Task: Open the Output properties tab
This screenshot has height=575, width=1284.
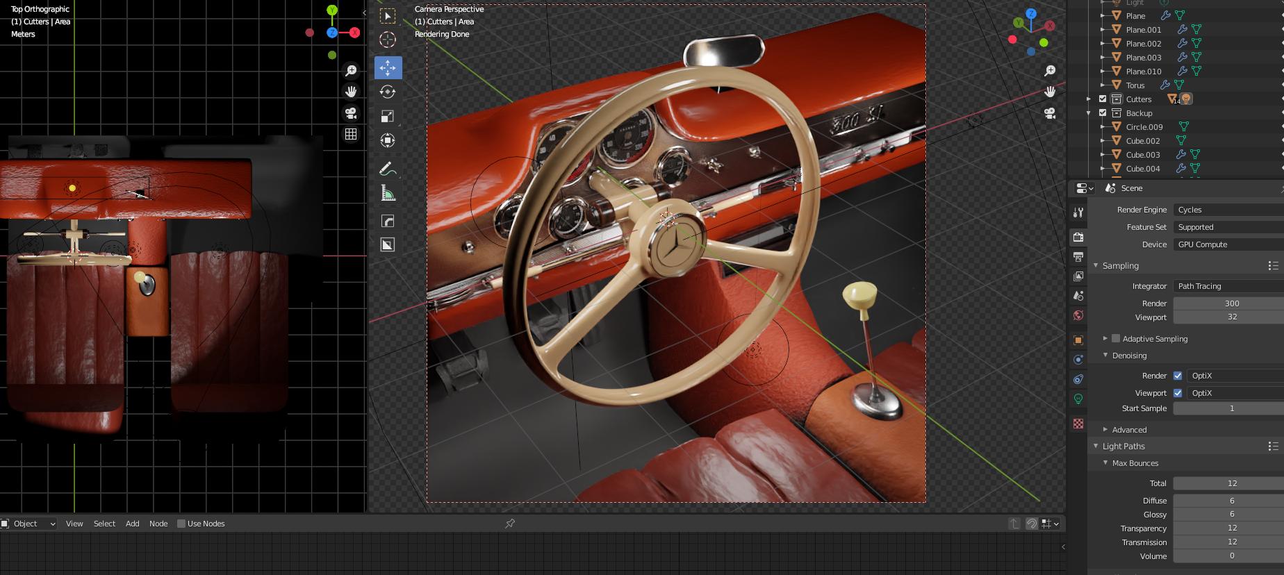Action: pyautogui.click(x=1078, y=257)
